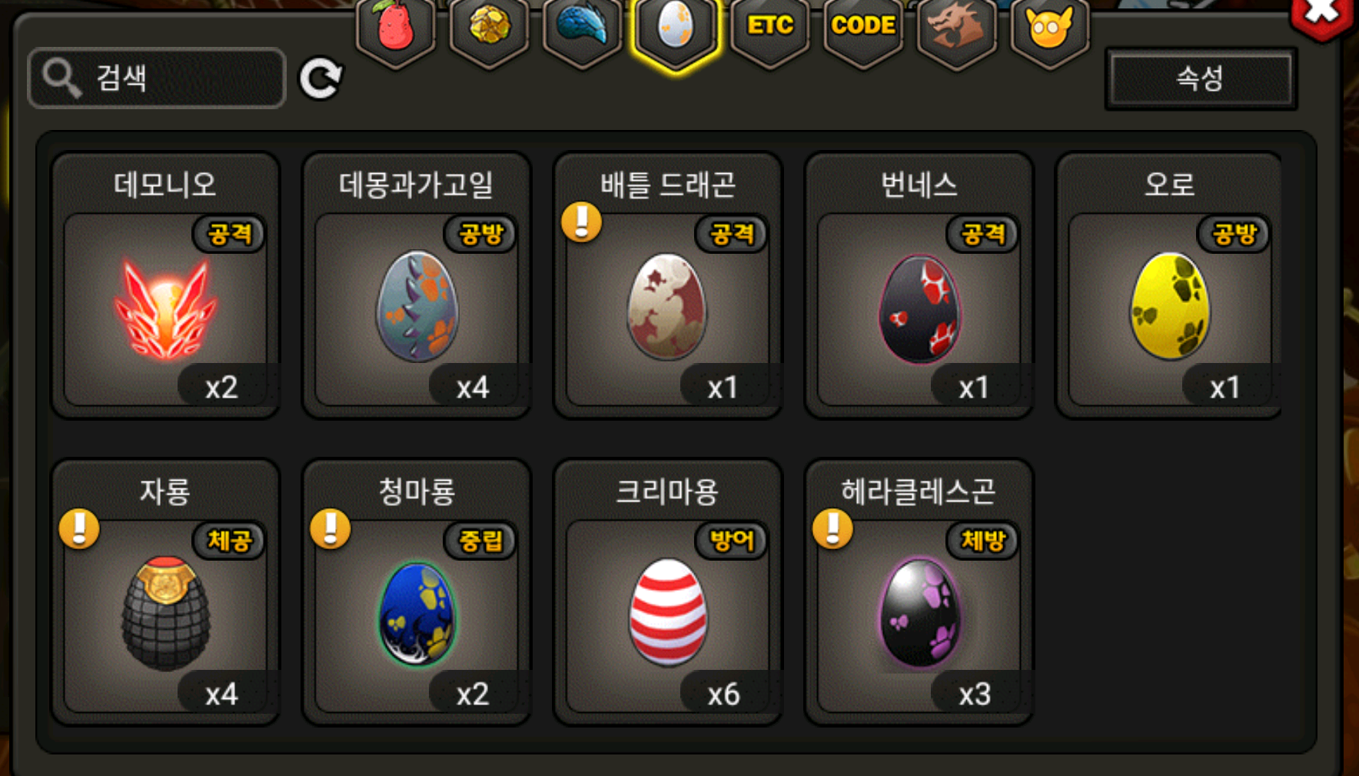This screenshot has height=776, width=1359.
Task: Click the 검색 search field
Action: [157, 78]
